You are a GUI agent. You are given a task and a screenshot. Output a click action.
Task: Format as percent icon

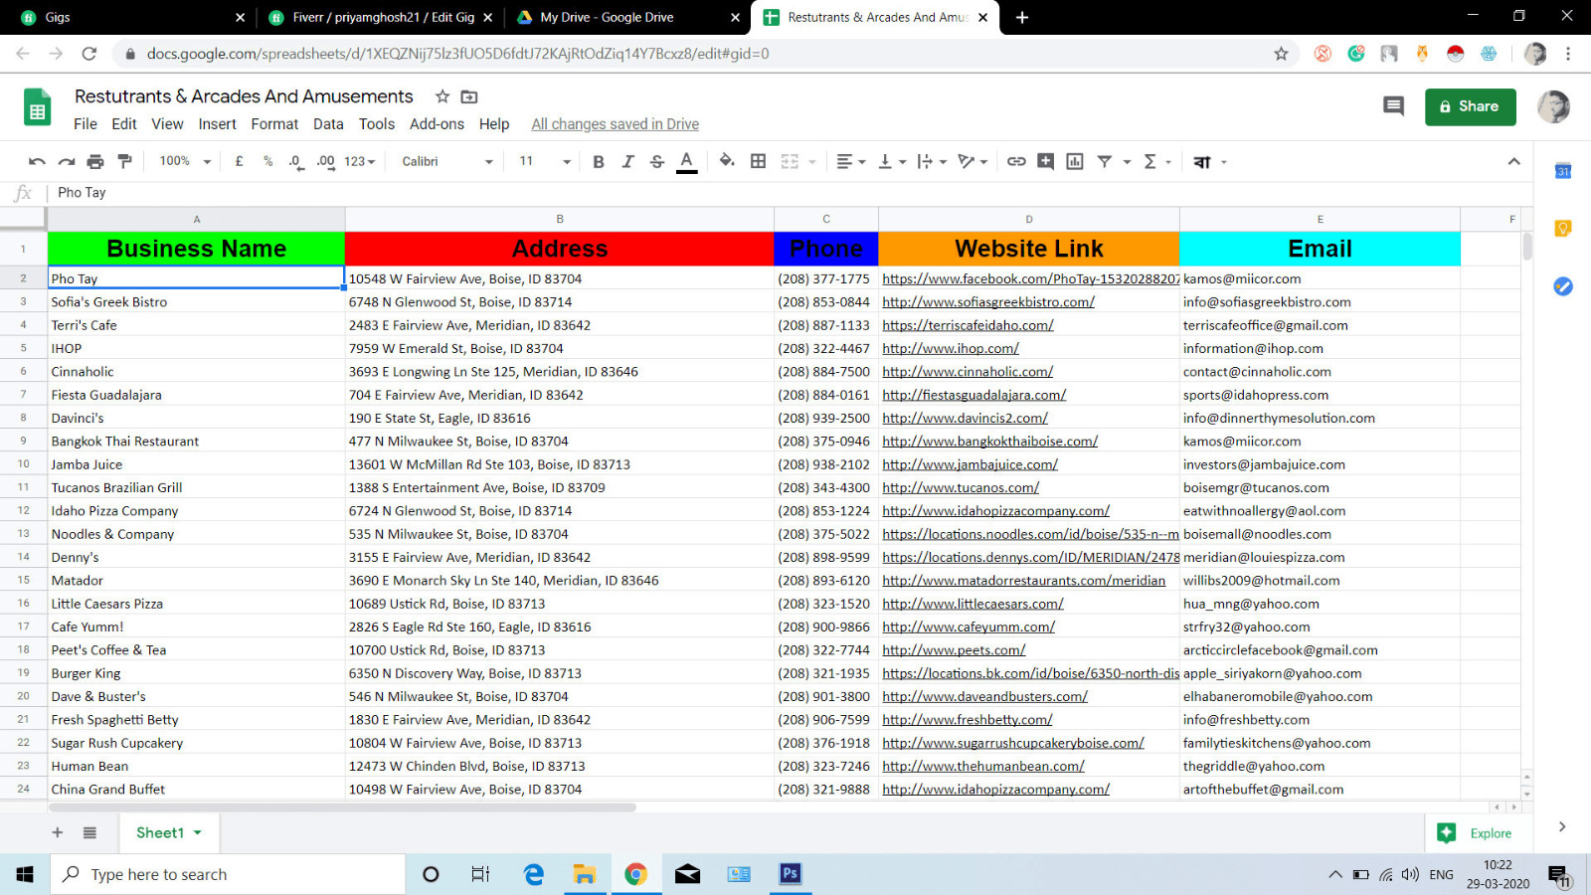pos(267,161)
